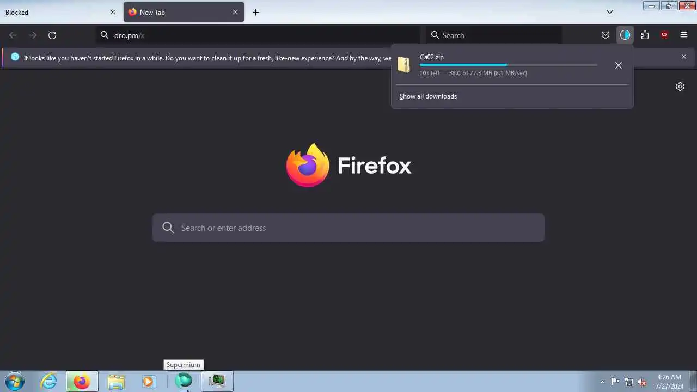Click the network tray icon
697x392 pixels.
coord(629,382)
